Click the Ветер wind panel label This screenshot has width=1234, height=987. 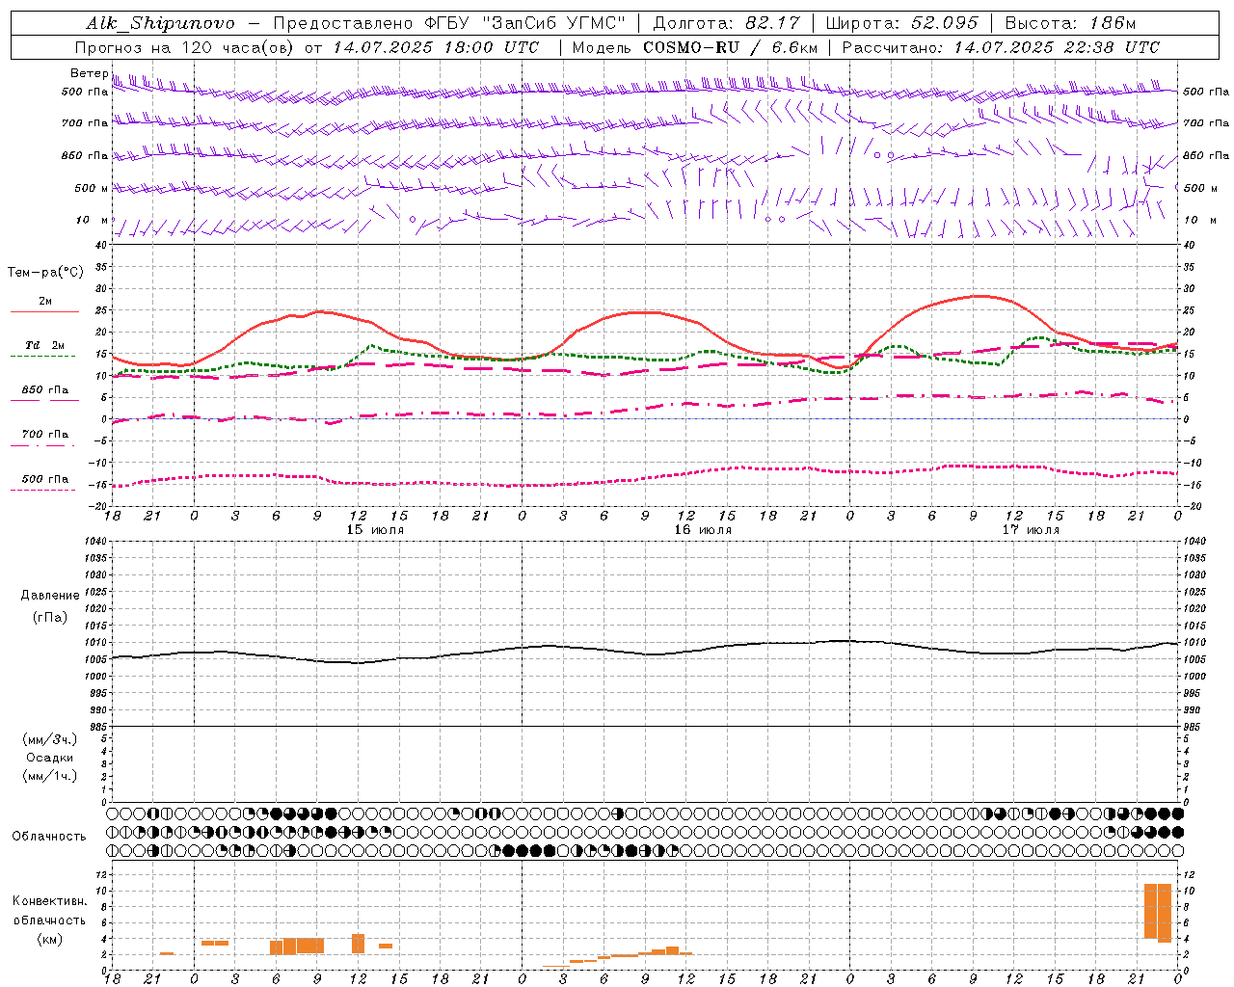[x=90, y=73]
